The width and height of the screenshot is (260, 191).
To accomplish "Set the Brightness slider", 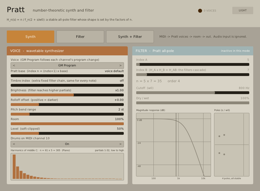I will pyautogui.click(x=67, y=95).
